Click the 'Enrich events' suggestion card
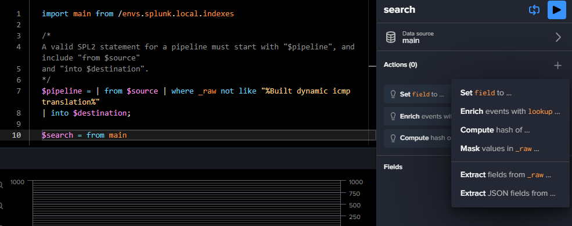The width and height of the screenshot is (572, 226). [418, 116]
